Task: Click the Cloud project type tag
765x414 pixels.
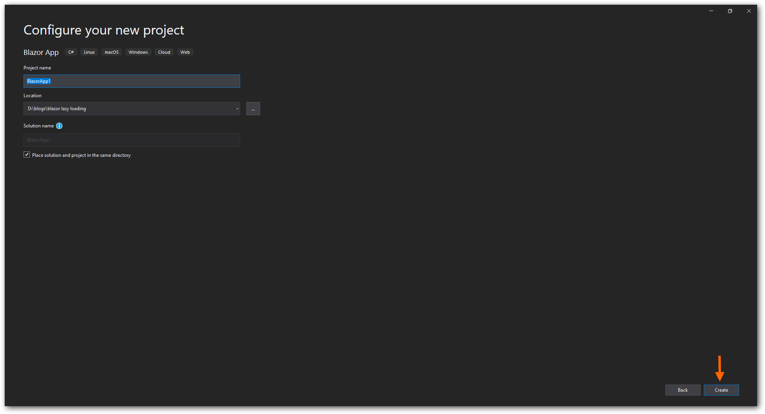Action: pos(164,52)
